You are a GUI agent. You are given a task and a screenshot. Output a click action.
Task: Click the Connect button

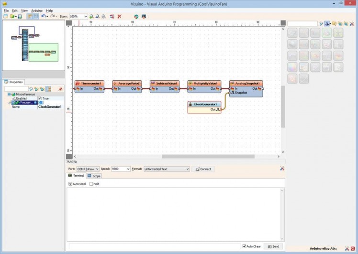point(203,169)
